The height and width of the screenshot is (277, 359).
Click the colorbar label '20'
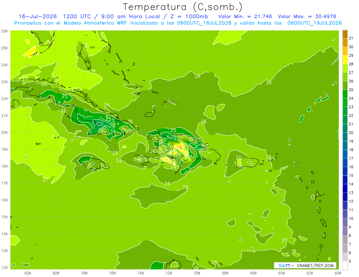(x=351, y=133)
